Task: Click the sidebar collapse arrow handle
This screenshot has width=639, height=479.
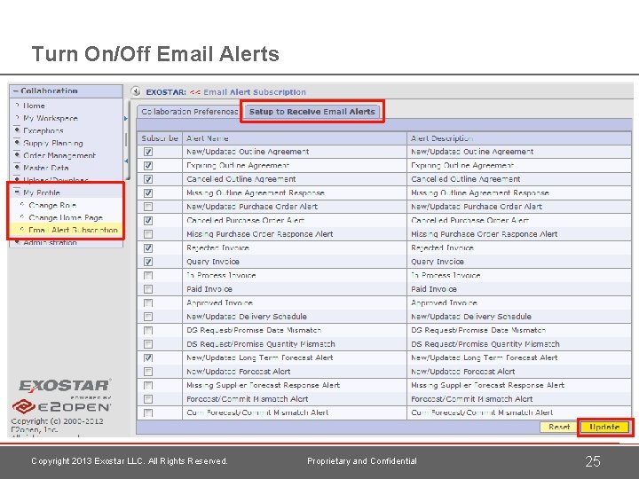Action: (x=126, y=161)
